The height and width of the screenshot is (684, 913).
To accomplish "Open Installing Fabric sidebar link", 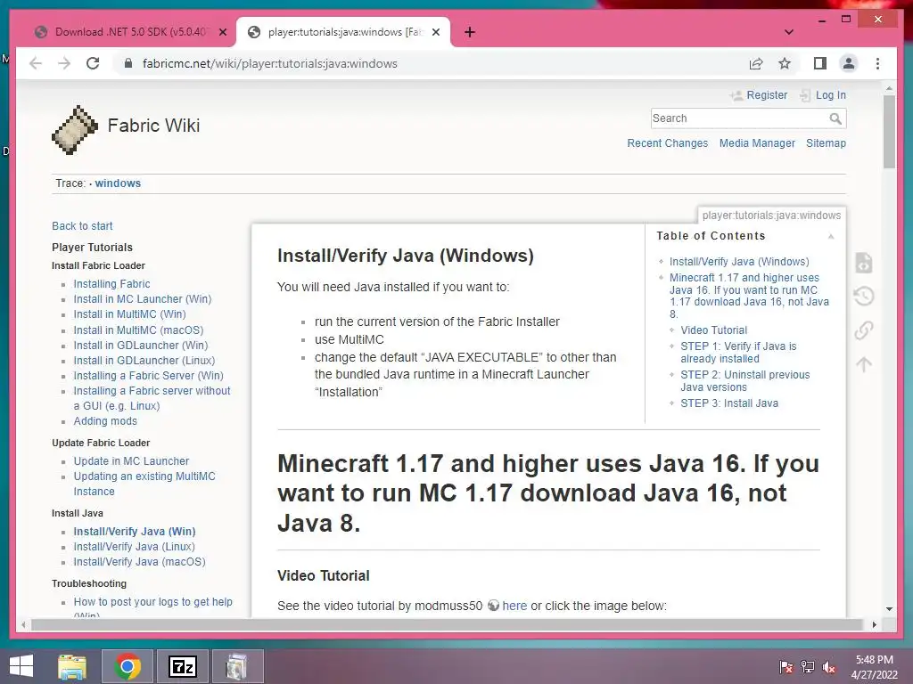I will [x=111, y=284].
